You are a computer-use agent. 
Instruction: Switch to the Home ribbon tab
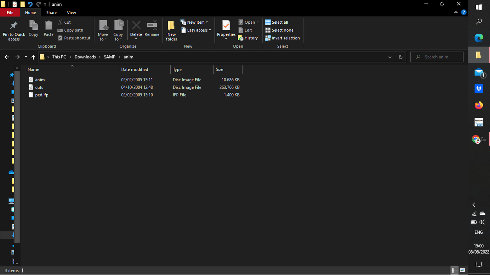click(30, 13)
